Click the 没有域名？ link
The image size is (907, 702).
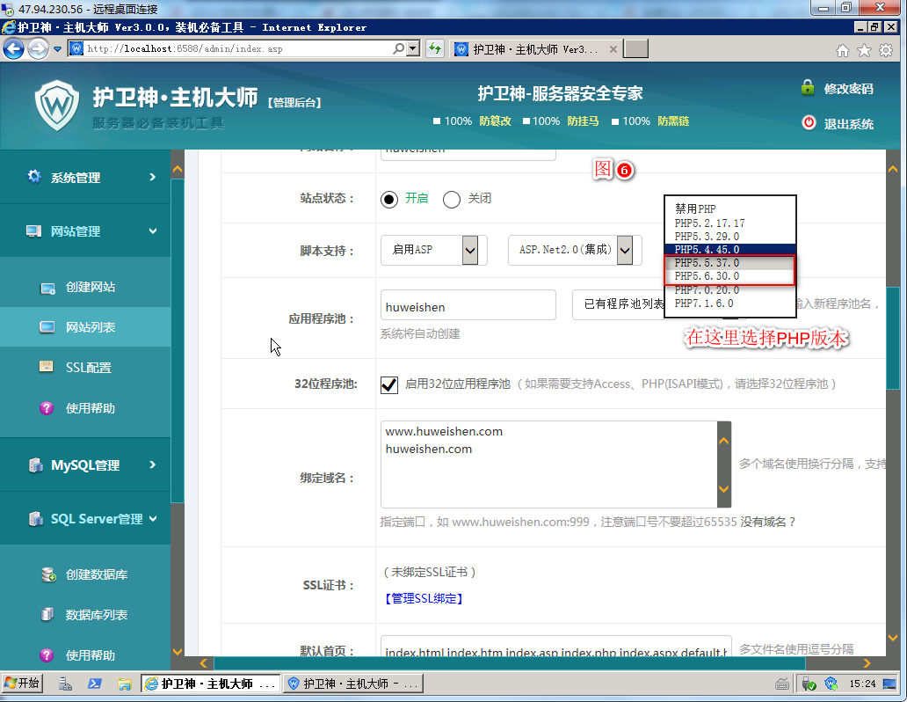tap(767, 522)
